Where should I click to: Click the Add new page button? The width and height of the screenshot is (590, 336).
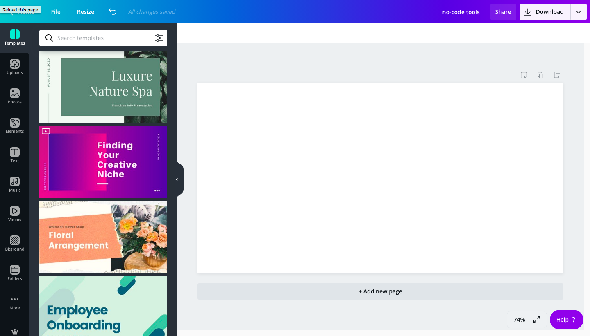(x=380, y=291)
